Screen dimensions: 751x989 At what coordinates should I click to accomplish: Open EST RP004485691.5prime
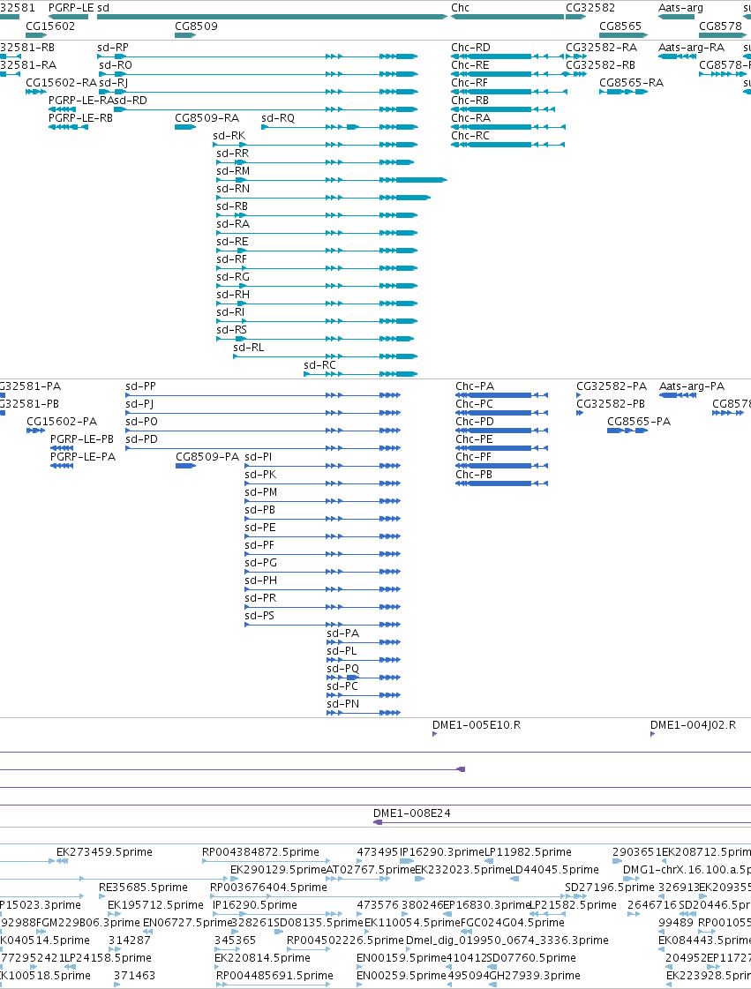(274, 976)
